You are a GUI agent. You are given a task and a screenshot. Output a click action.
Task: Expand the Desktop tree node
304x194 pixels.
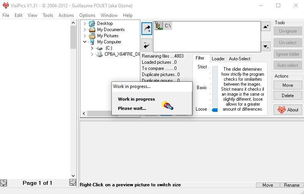coord(85,23)
